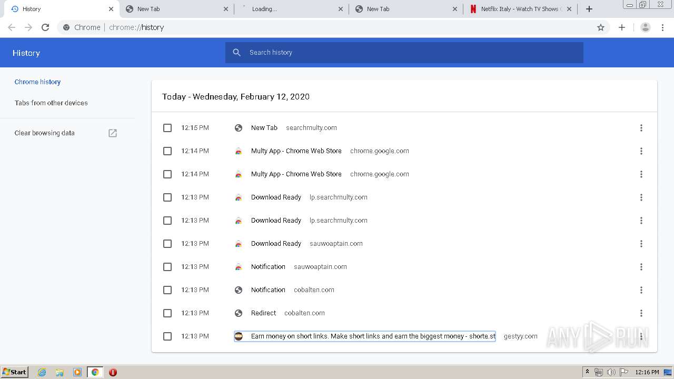Open more actions for first Multy App entry
This screenshot has width=674, height=379.
[x=641, y=151]
